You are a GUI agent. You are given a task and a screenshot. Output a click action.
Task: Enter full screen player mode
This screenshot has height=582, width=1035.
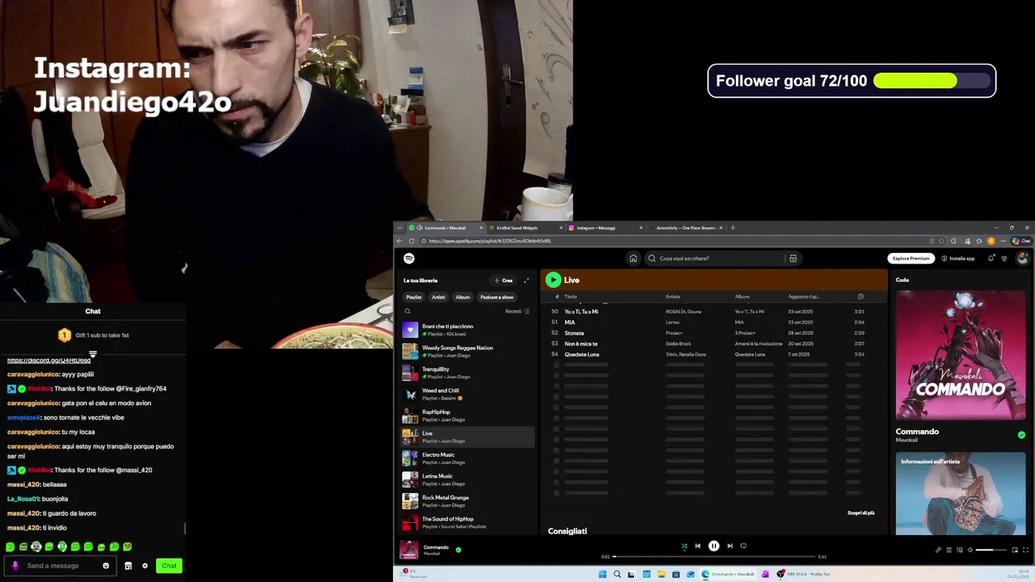pos(1026,550)
